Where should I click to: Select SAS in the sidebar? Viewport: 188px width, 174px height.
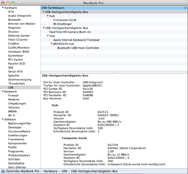pos(11,68)
